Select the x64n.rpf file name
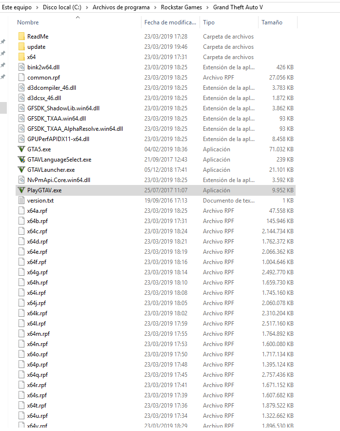The image size is (340, 431). point(38,344)
